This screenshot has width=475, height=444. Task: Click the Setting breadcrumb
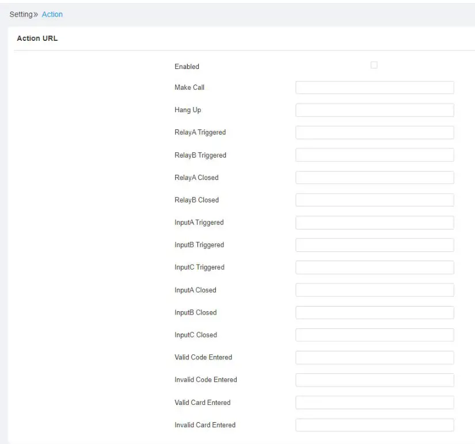22,14
